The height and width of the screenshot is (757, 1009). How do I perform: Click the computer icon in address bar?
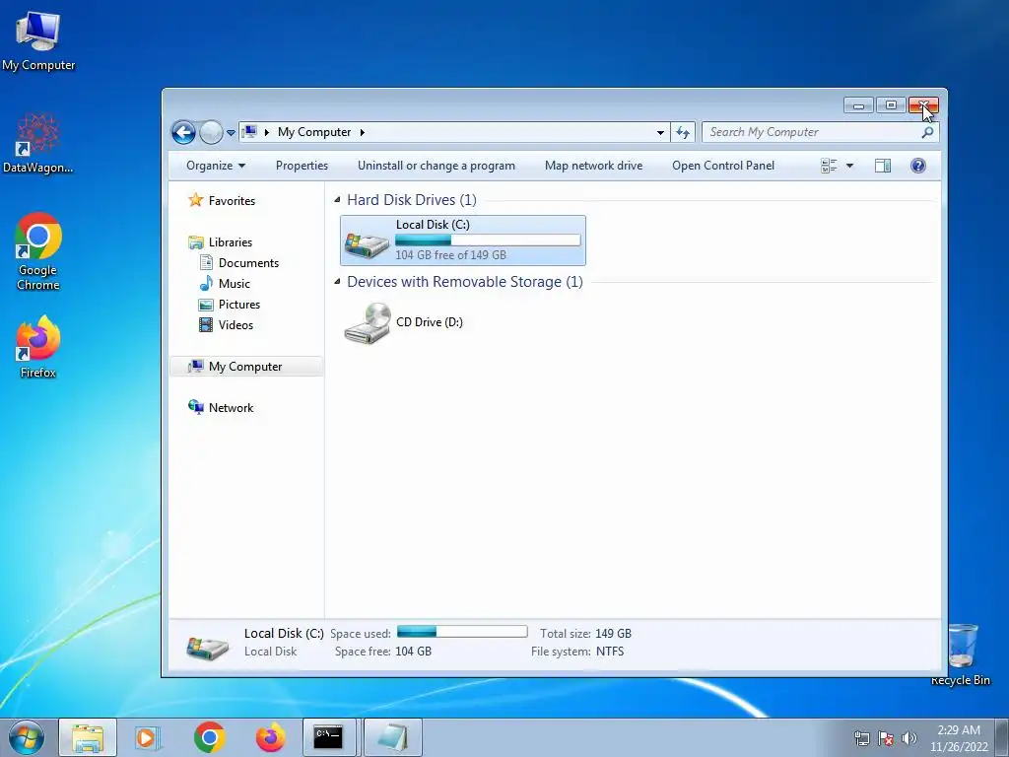(x=249, y=132)
